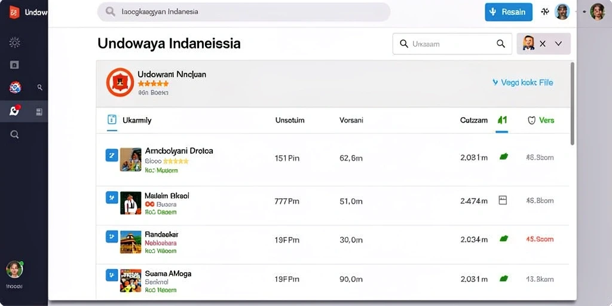
Task: Select the square box icon in sidebar
Action: (x=14, y=65)
